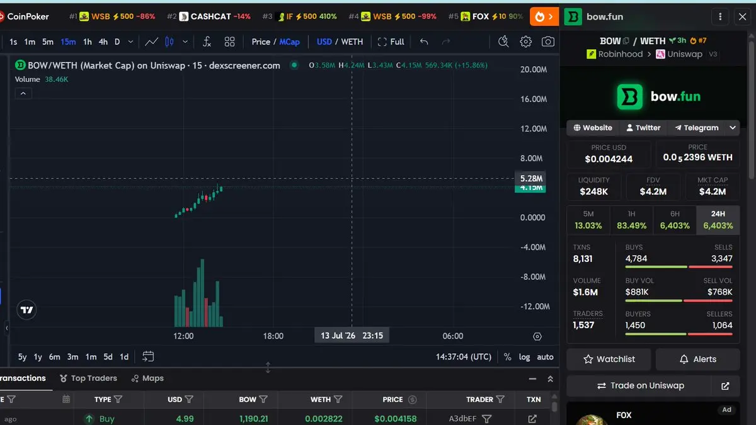The image size is (756, 425).
Task: Click the time-axis settings target icon
Action: click(x=537, y=336)
